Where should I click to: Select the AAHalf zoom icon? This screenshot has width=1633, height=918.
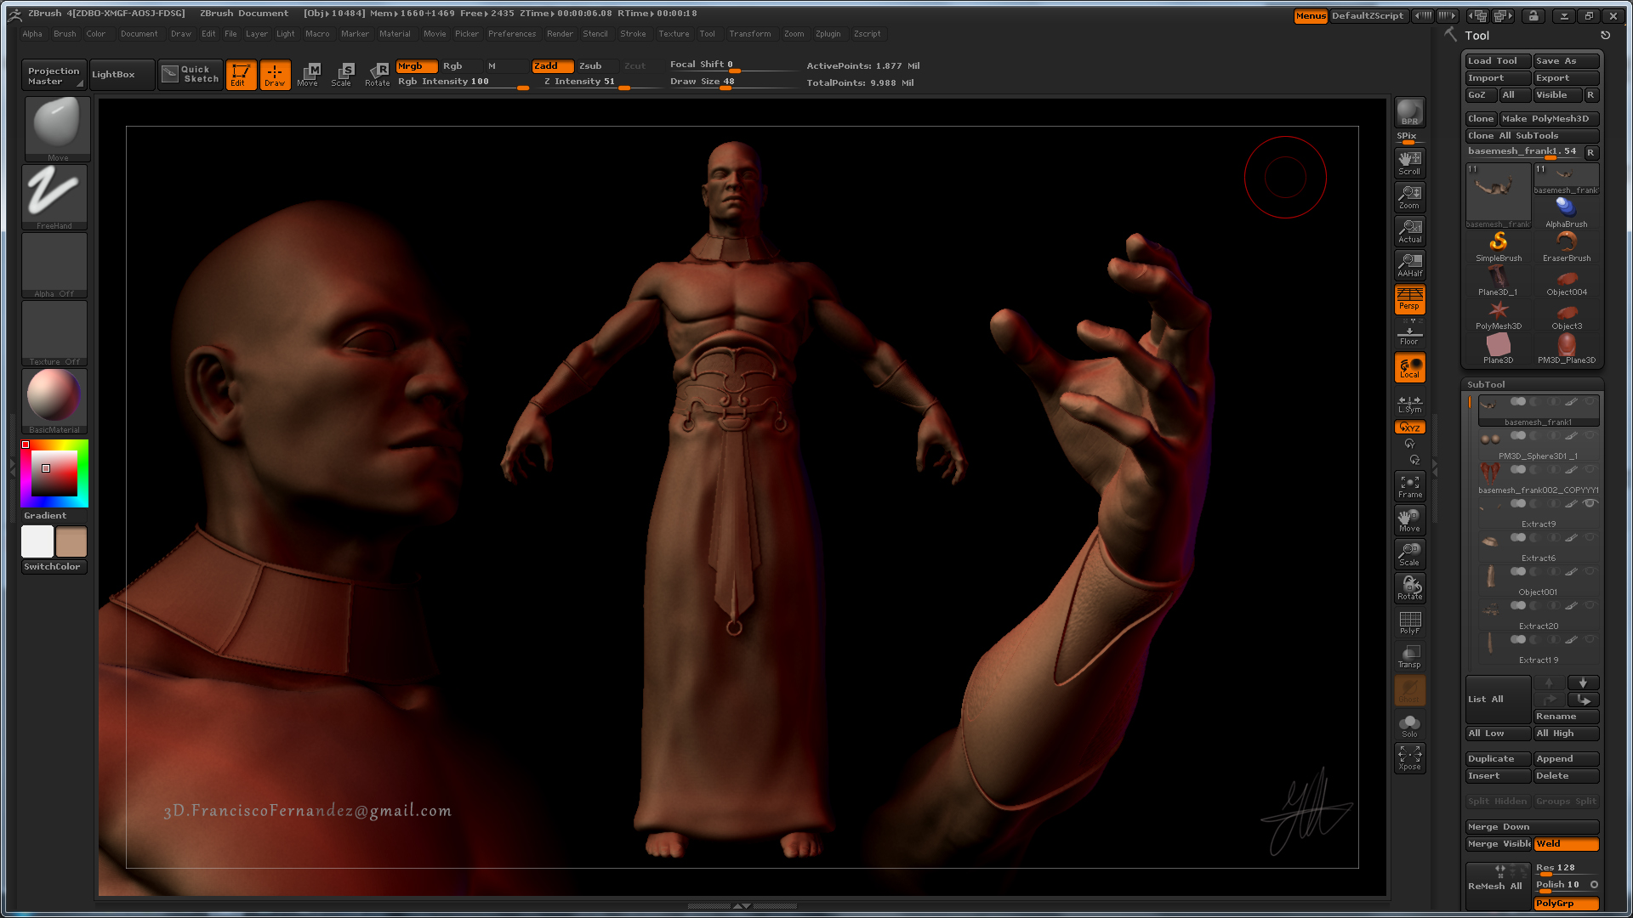(x=1409, y=265)
